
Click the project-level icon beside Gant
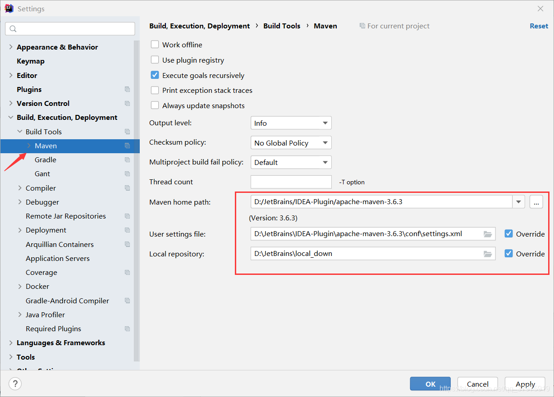pos(127,173)
